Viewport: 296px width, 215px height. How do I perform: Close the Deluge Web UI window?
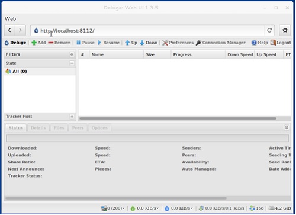[287, 8]
